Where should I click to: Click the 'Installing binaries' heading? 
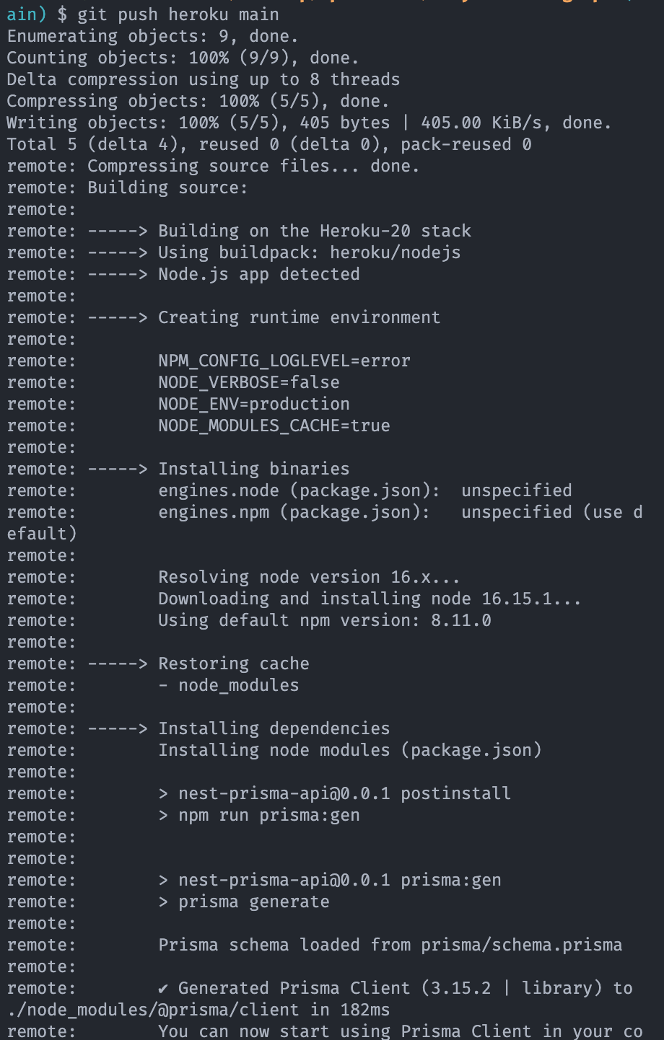[253, 469]
